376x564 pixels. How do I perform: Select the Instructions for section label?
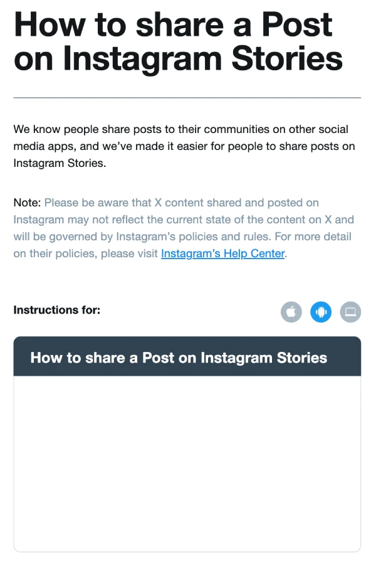(56, 310)
